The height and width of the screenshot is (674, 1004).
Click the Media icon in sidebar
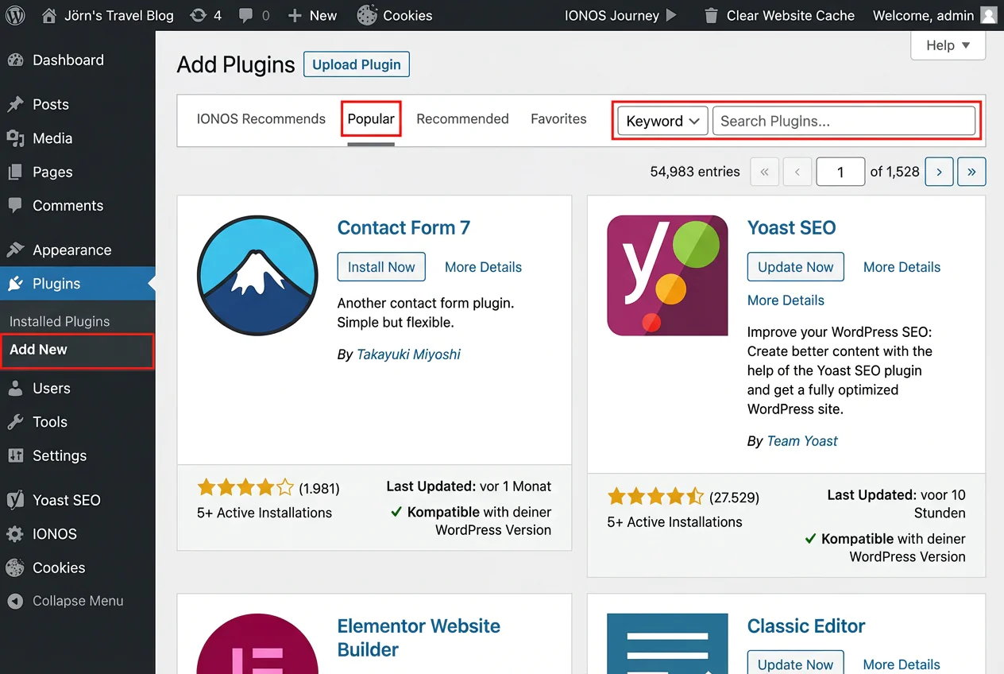(15, 138)
